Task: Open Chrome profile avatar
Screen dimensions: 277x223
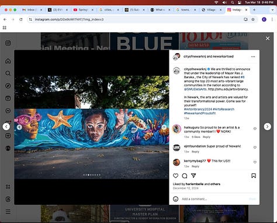Action: point(264,19)
